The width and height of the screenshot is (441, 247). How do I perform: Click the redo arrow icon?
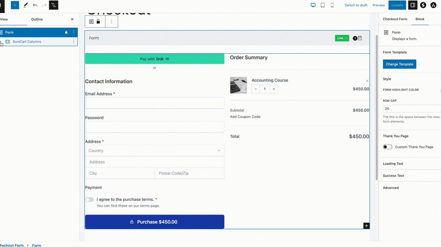(x=44, y=5)
